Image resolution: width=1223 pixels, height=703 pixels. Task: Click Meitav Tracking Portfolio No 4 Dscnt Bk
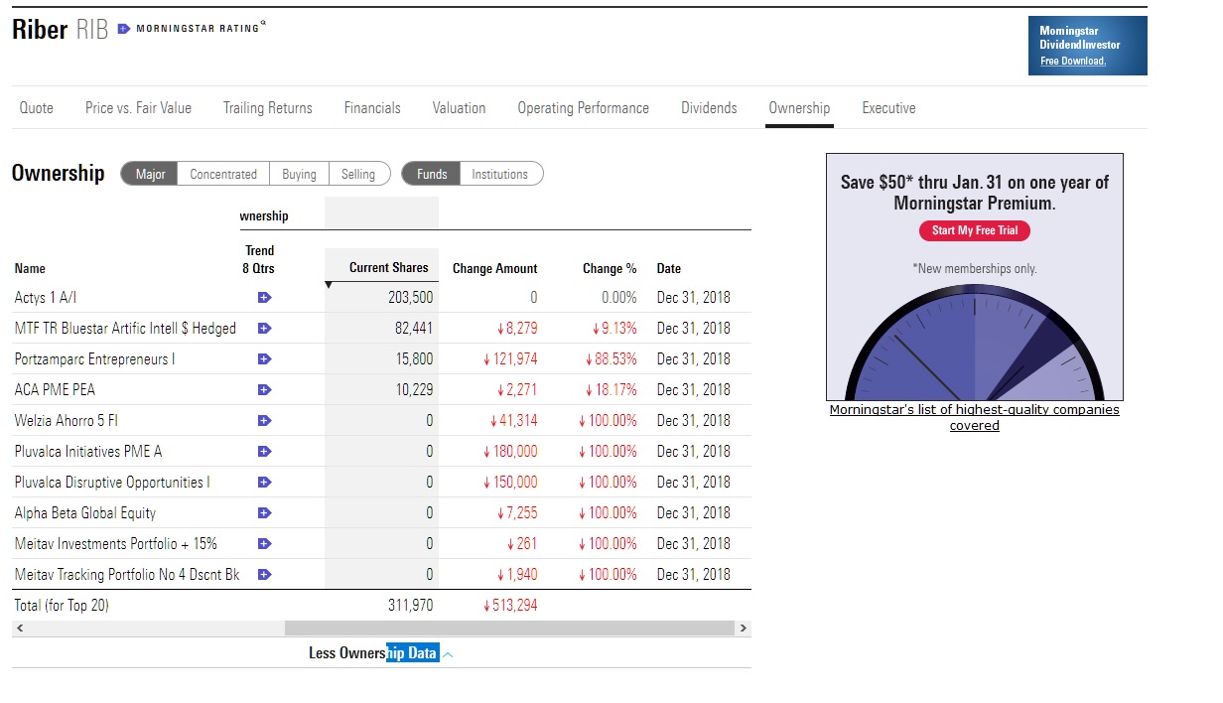[127, 574]
